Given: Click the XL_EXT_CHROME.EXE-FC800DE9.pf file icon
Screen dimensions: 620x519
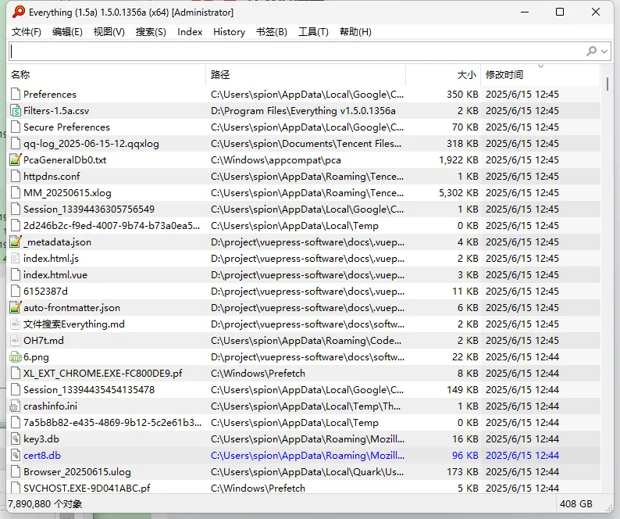Looking at the screenshot, I should click(16, 374).
